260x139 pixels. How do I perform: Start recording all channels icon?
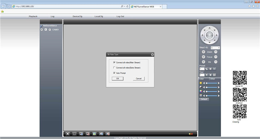click(101, 134)
